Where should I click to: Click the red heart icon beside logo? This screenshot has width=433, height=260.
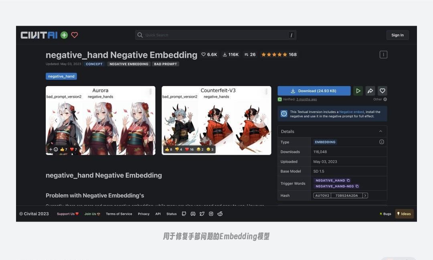[75, 35]
